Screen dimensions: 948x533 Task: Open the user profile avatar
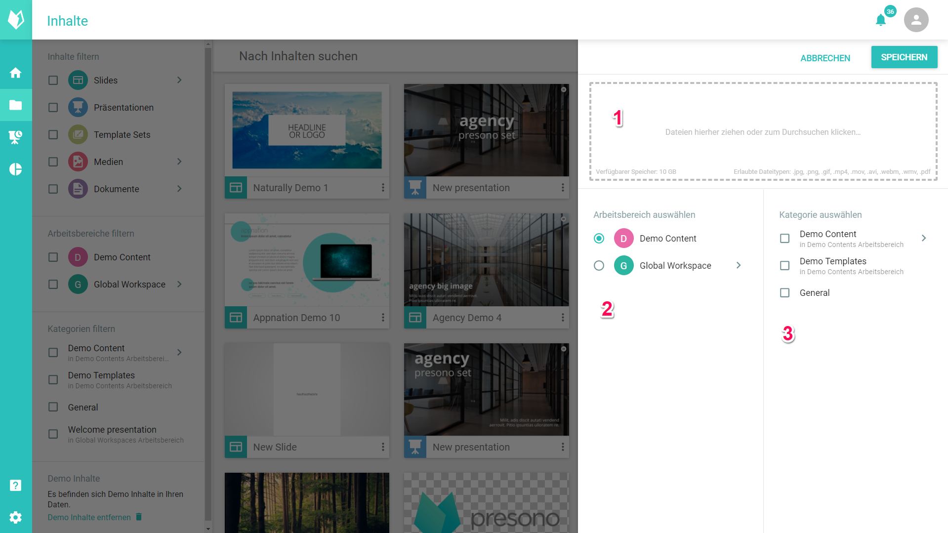point(916,20)
